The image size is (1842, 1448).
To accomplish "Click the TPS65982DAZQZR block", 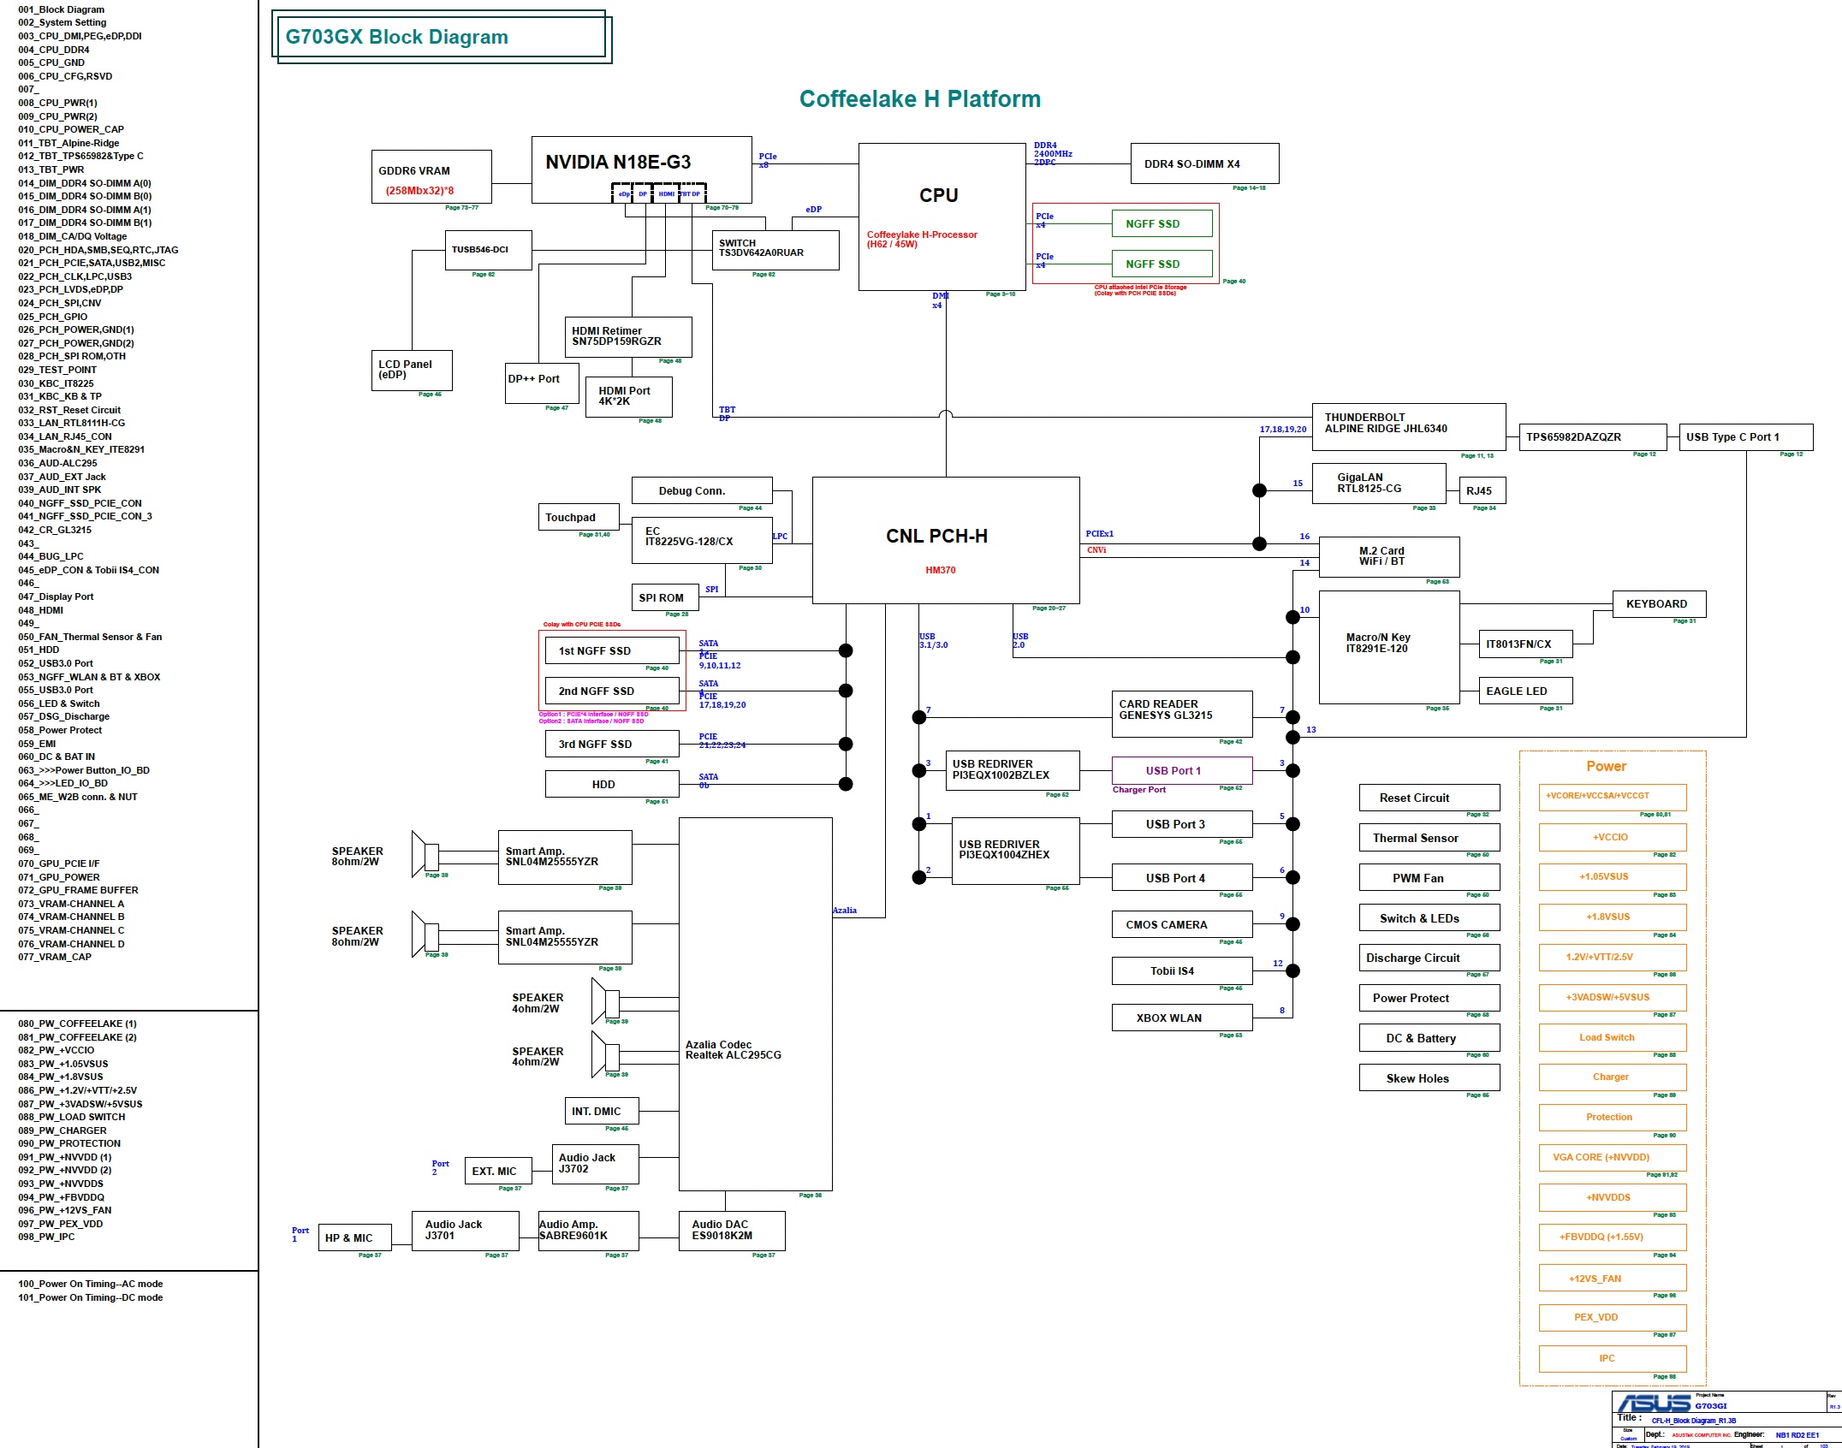I will (x=1593, y=436).
